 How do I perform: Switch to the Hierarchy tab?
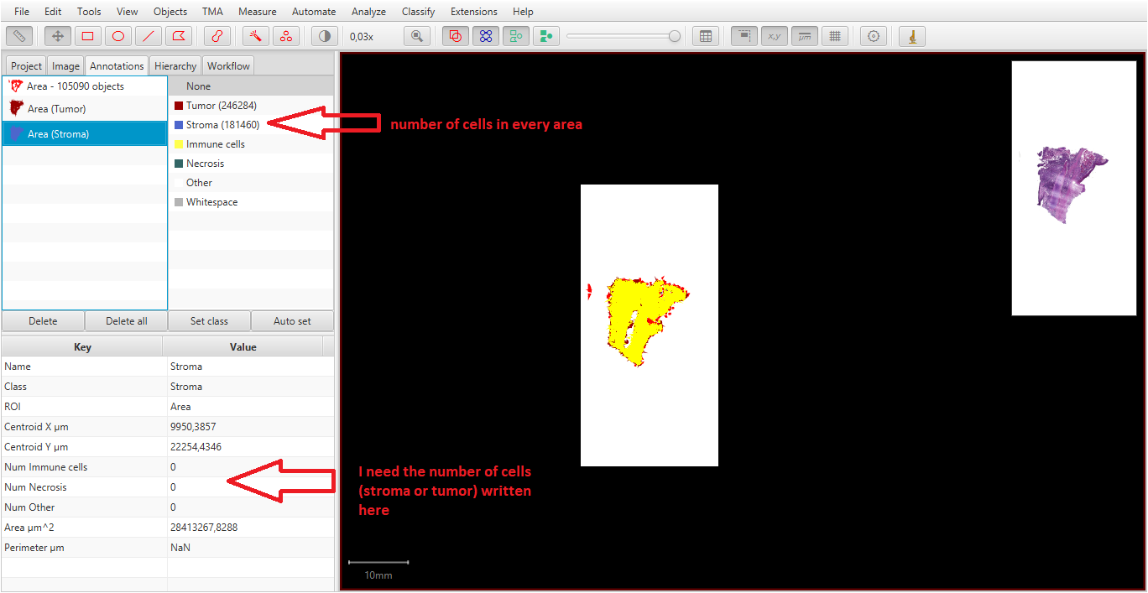[175, 66]
